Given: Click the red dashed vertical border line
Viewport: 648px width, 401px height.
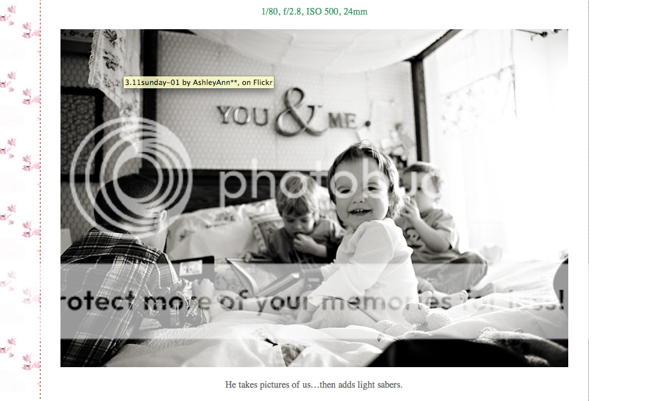Looking at the screenshot, I should 41,200.
